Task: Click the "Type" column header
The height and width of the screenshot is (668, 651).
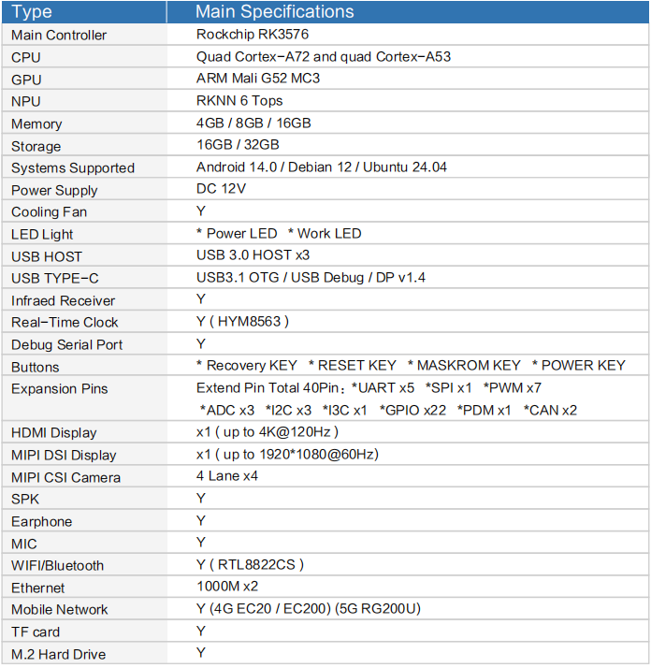Action: point(32,12)
